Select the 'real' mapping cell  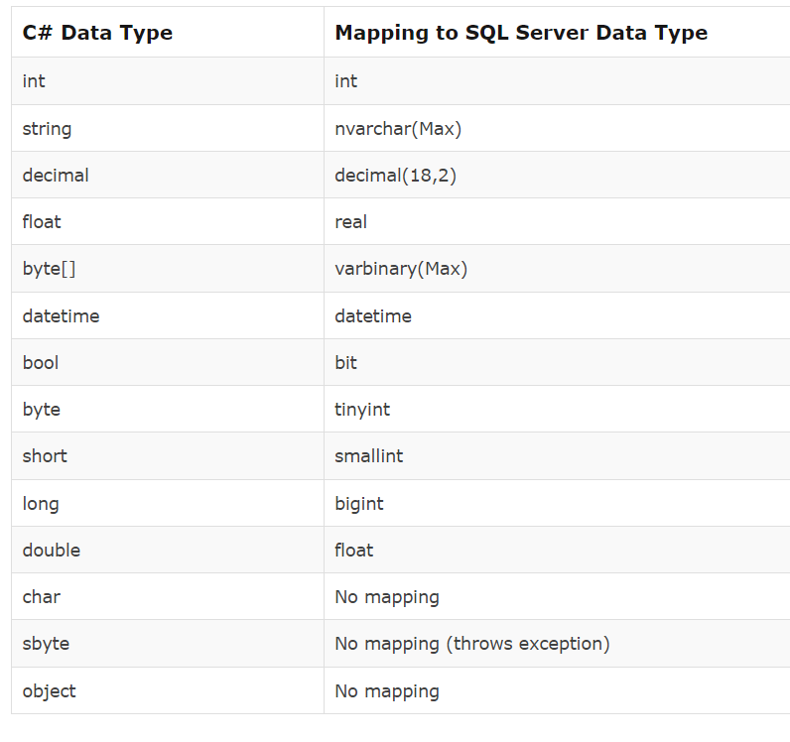557,221
